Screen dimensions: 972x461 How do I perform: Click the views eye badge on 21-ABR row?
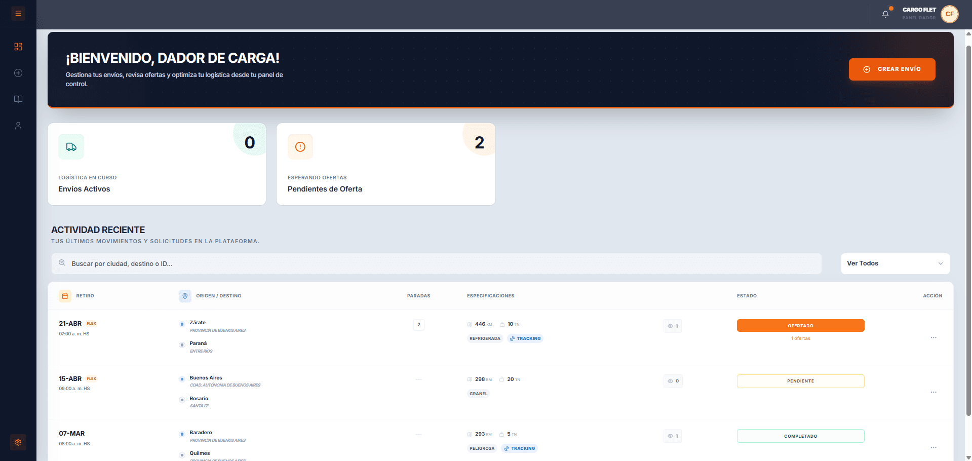[673, 326]
